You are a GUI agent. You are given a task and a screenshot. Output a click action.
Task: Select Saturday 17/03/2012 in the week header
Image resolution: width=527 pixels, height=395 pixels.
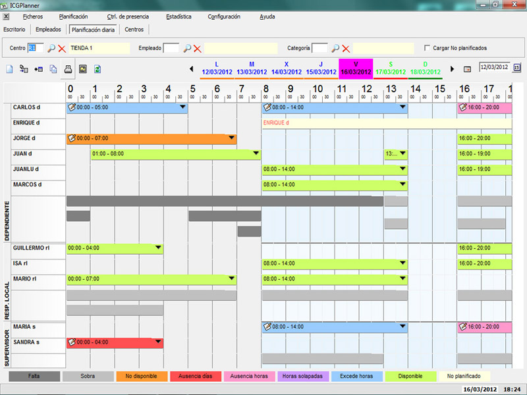(x=390, y=68)
